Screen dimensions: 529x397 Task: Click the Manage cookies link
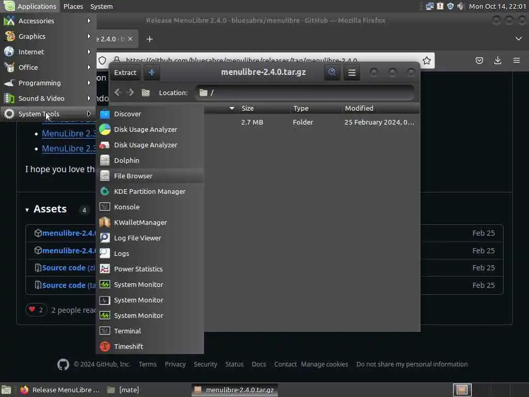coord(324,364)
